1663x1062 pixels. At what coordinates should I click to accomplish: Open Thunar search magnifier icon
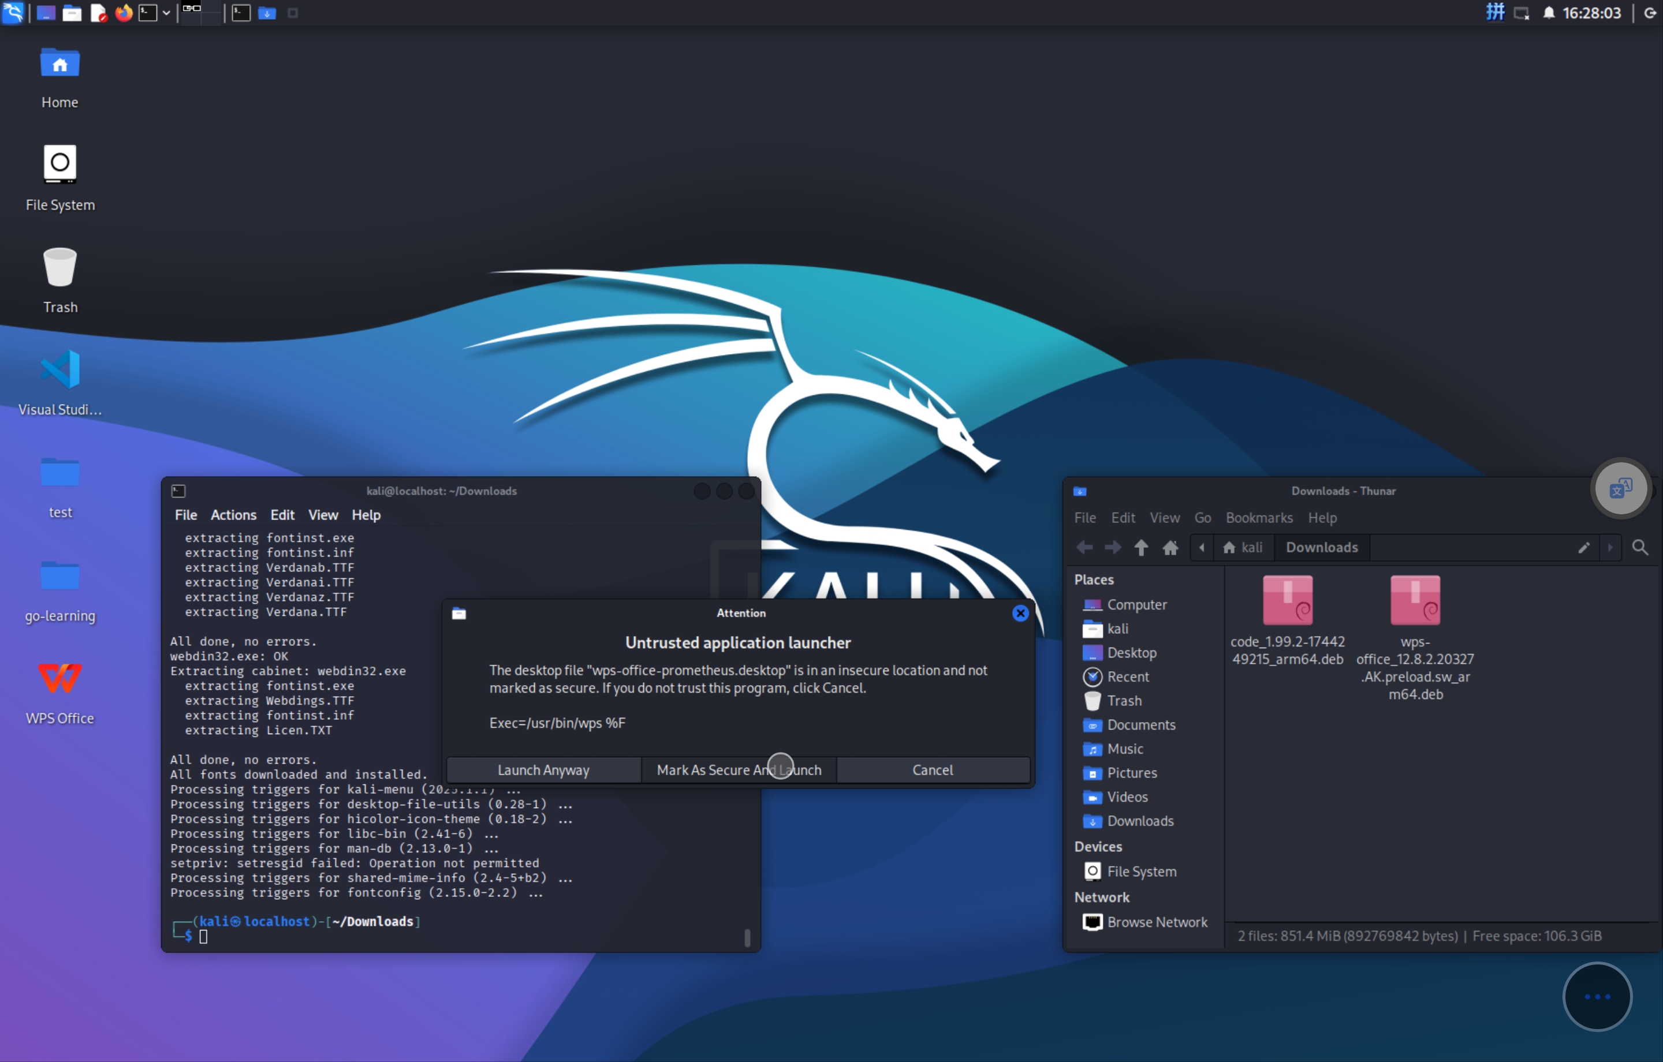tap(1639, 548)
